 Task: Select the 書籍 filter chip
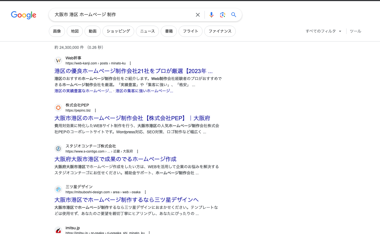(x=169, y=31)
